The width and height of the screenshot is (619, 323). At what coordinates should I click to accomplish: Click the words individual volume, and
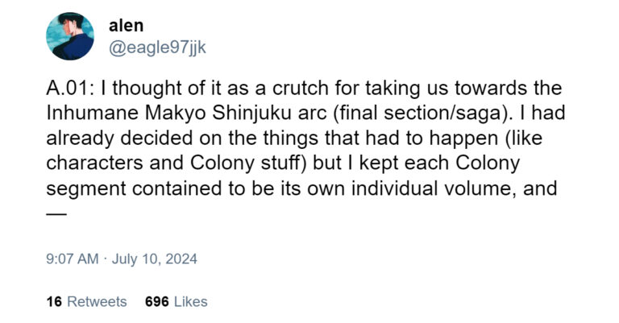click(x=454, y=188)
